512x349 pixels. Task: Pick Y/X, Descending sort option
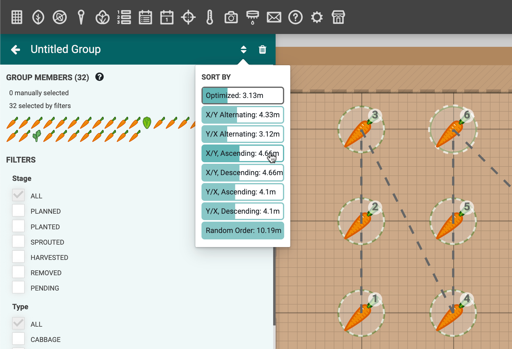pos(243,211)
